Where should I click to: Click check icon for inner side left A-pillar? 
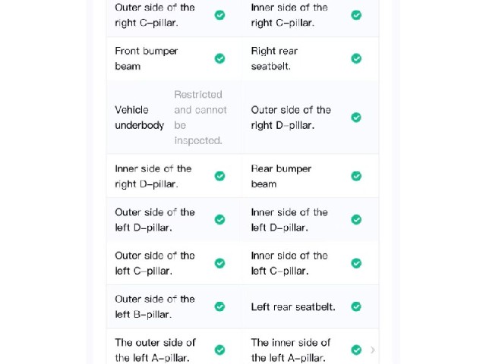point(356,350)
